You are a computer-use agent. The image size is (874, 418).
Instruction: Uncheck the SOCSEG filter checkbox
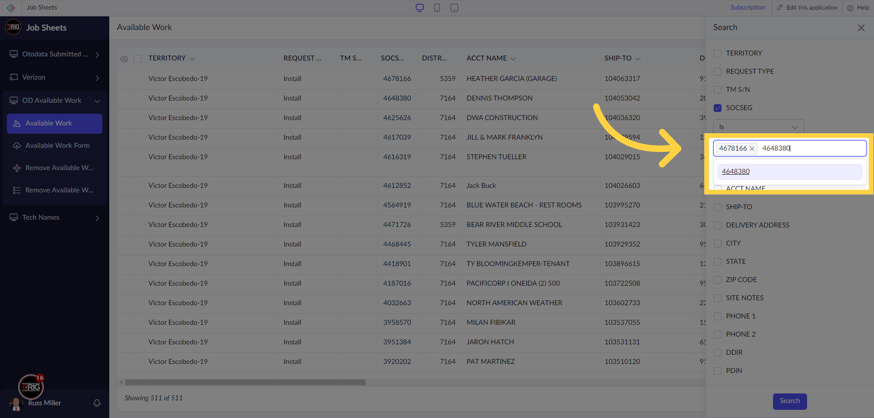[718, 108]
